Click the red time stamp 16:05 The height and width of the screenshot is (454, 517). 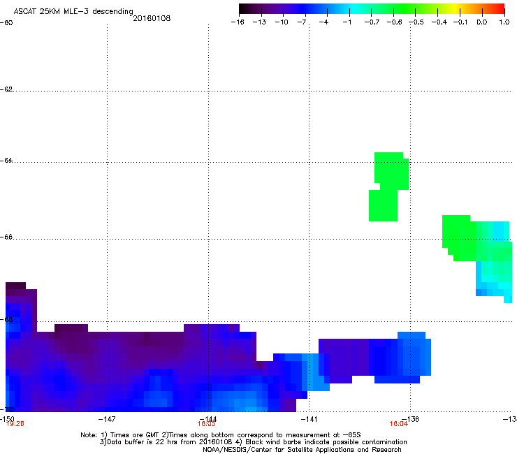(206, 424)
